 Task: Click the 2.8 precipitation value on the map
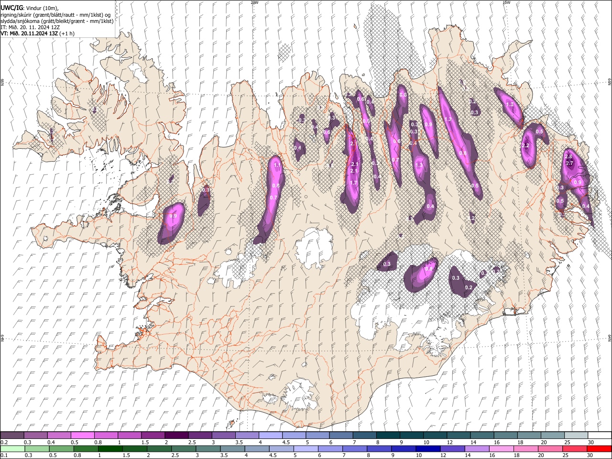point(568,157)
